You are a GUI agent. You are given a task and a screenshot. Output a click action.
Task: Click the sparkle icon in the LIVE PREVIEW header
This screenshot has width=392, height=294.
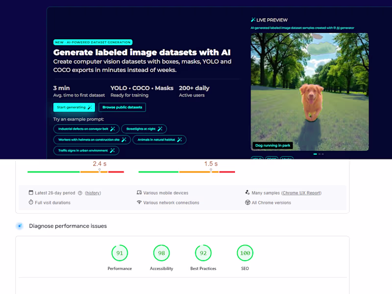(252, 20)
